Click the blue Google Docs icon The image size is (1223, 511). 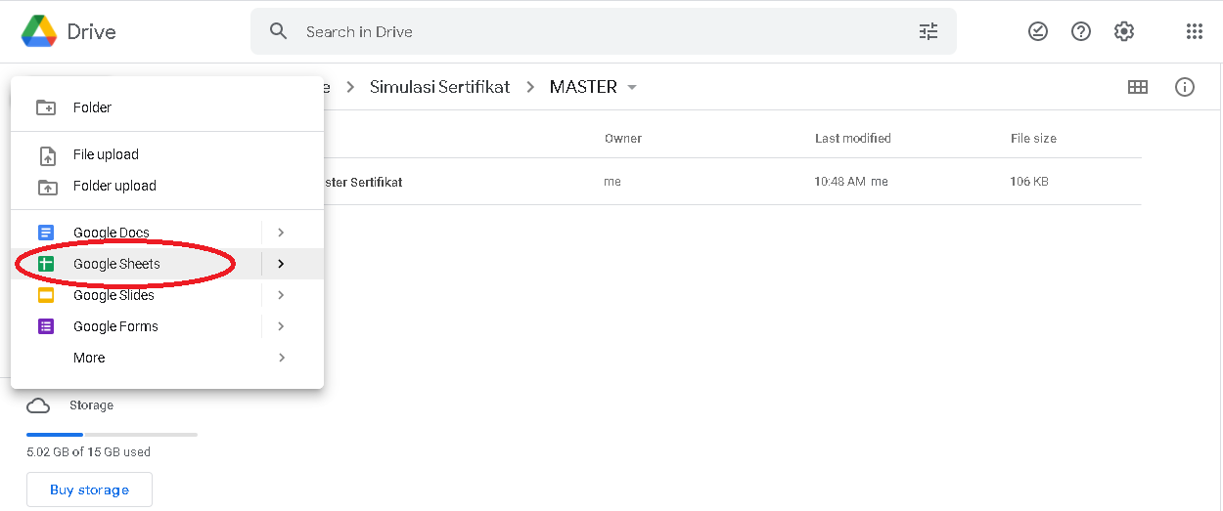pos(46,233)
